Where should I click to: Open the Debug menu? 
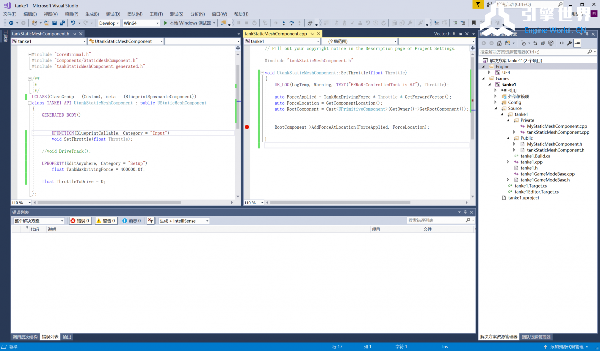[x=113, y=14]
